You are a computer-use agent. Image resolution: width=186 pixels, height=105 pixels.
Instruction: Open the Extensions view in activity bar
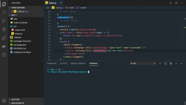pos(4,38)
